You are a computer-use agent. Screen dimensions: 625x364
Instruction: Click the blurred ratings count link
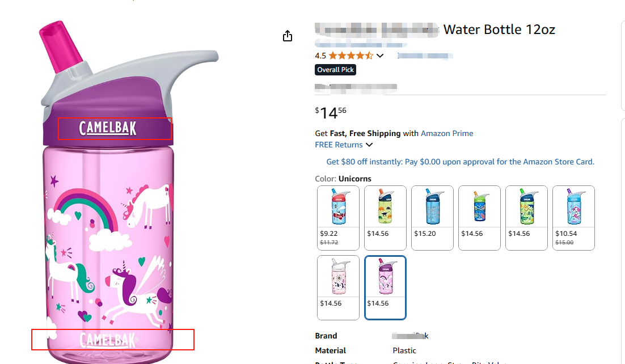(x=425, y=56)
